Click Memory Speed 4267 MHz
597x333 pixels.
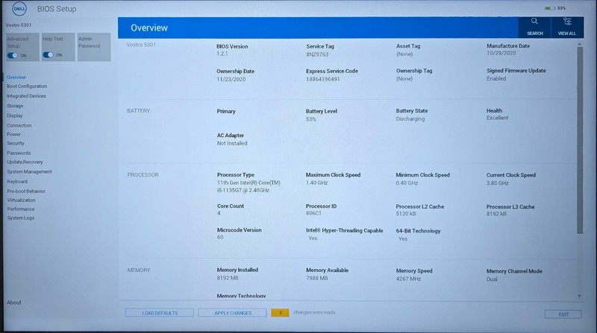pyautogui.click(x=408, y=279)
